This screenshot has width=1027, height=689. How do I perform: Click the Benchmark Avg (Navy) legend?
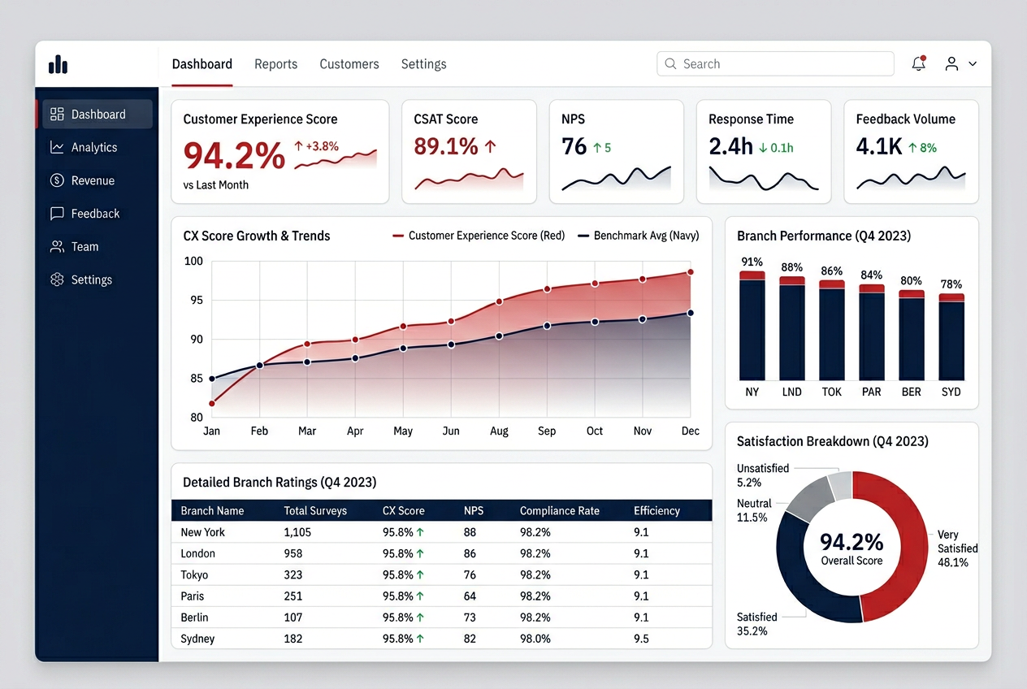click(x=638, y=236)
